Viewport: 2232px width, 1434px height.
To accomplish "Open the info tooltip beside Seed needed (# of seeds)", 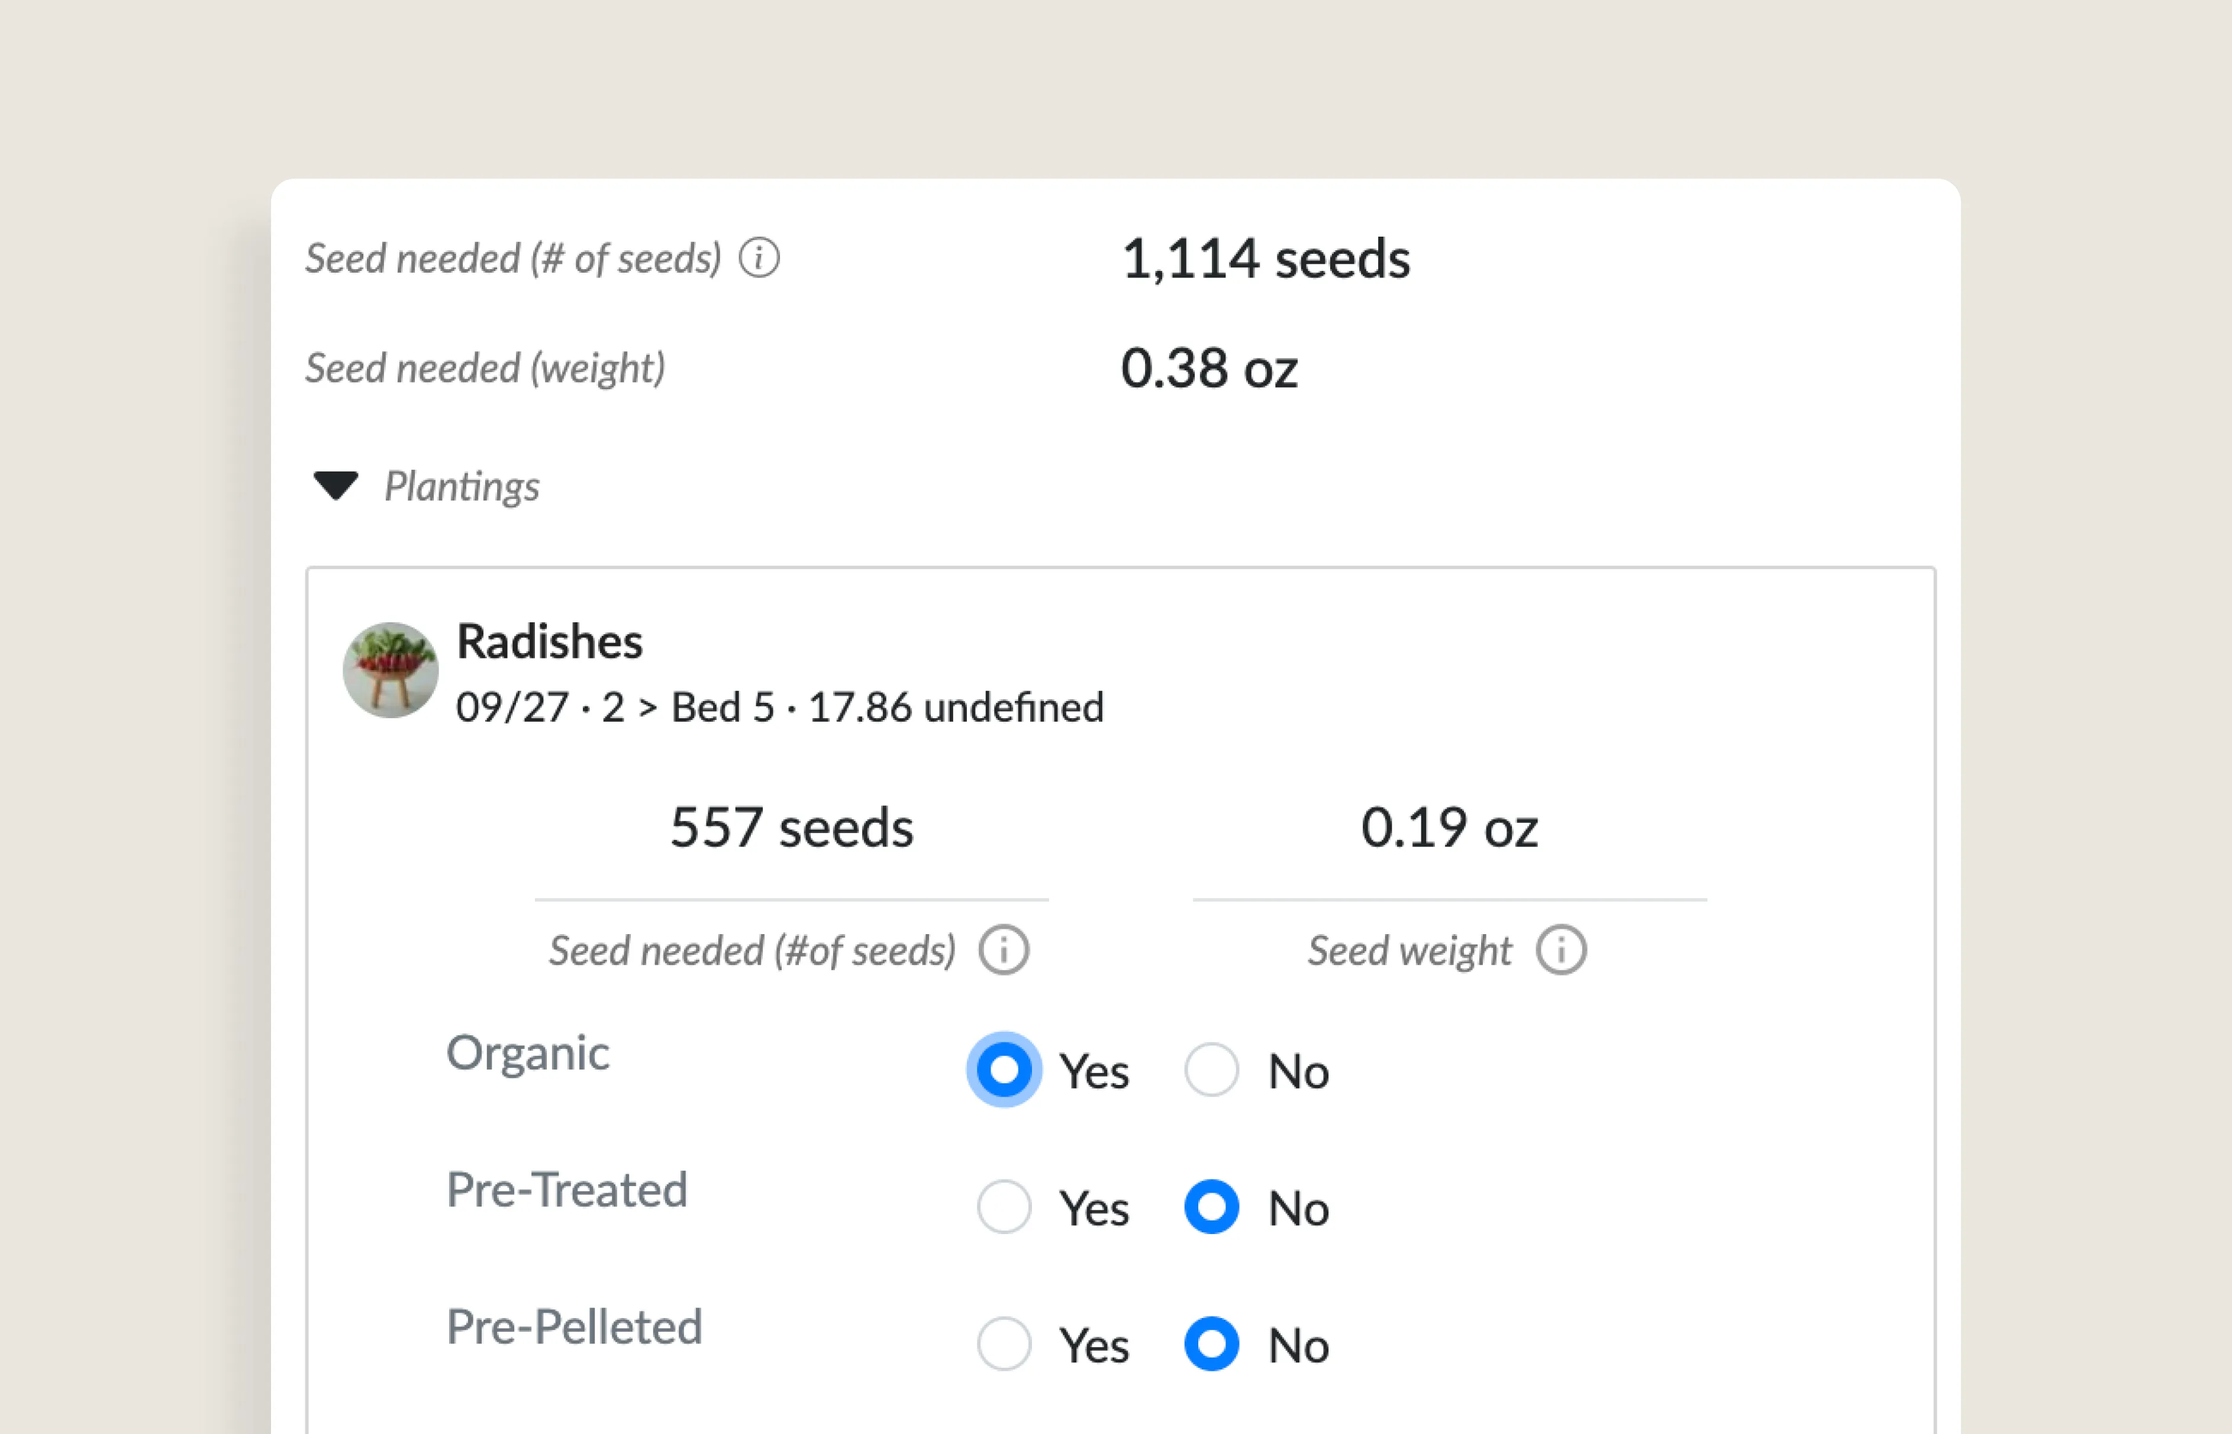I will 761,258.
